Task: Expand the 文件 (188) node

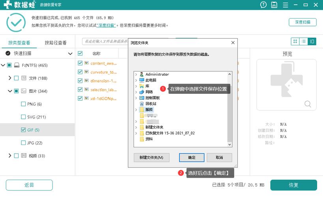Action: [10, 78]
